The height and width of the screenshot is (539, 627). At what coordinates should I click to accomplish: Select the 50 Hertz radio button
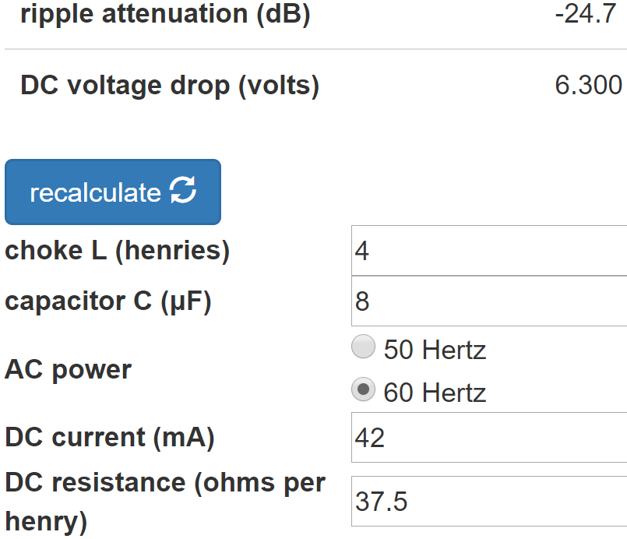pos(363,347)
